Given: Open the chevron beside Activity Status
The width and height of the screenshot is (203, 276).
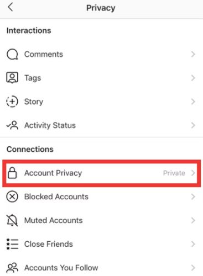Looking at the screenshot, I should coord(193,125).
